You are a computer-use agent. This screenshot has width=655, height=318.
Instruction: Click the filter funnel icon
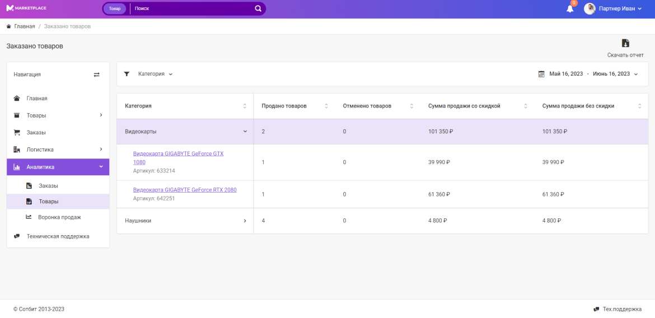click(x=127, y=74)
